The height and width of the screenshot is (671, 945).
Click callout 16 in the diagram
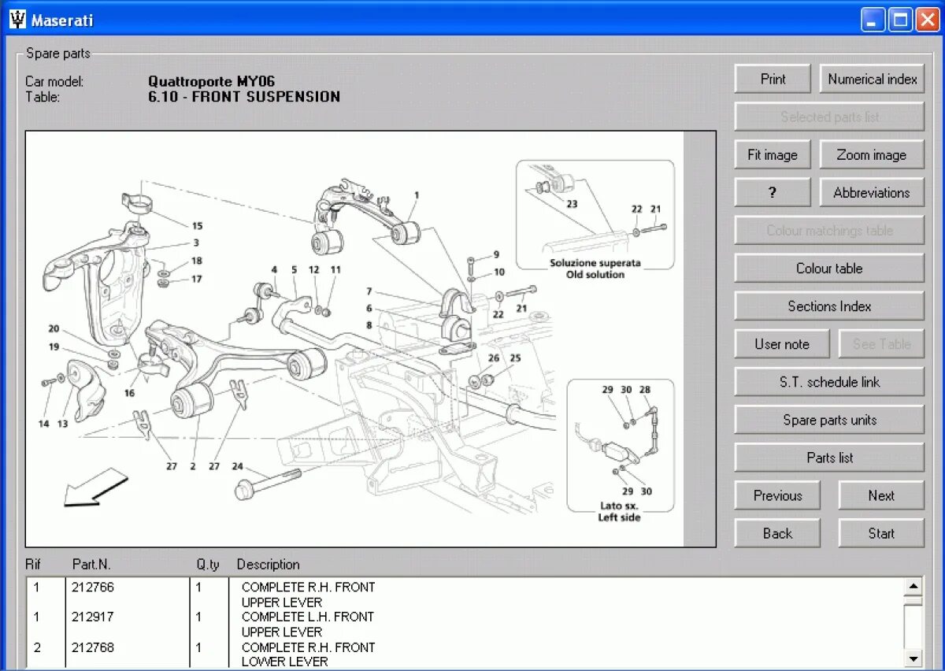tap(129, 393)
